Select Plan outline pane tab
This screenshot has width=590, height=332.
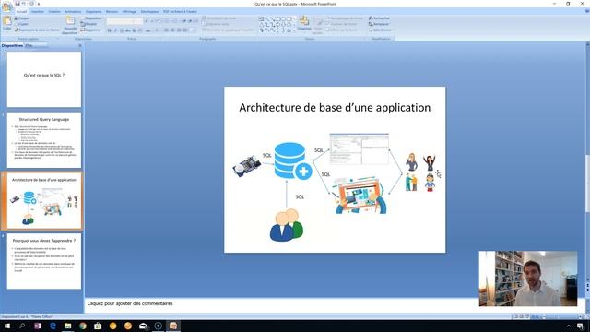29,45
